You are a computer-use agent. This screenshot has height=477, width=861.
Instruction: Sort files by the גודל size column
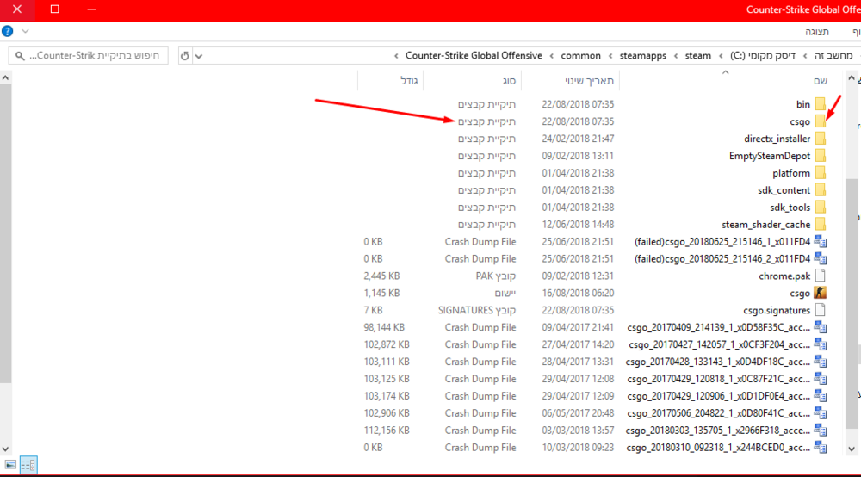[x=408, y=81]
